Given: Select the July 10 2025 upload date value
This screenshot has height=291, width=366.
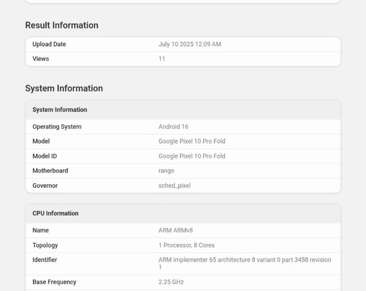Looking at the screenshot, I should [x=190, y=44].
